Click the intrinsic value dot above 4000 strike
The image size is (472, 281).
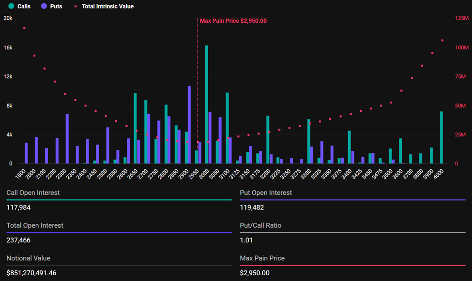[442, 41]
